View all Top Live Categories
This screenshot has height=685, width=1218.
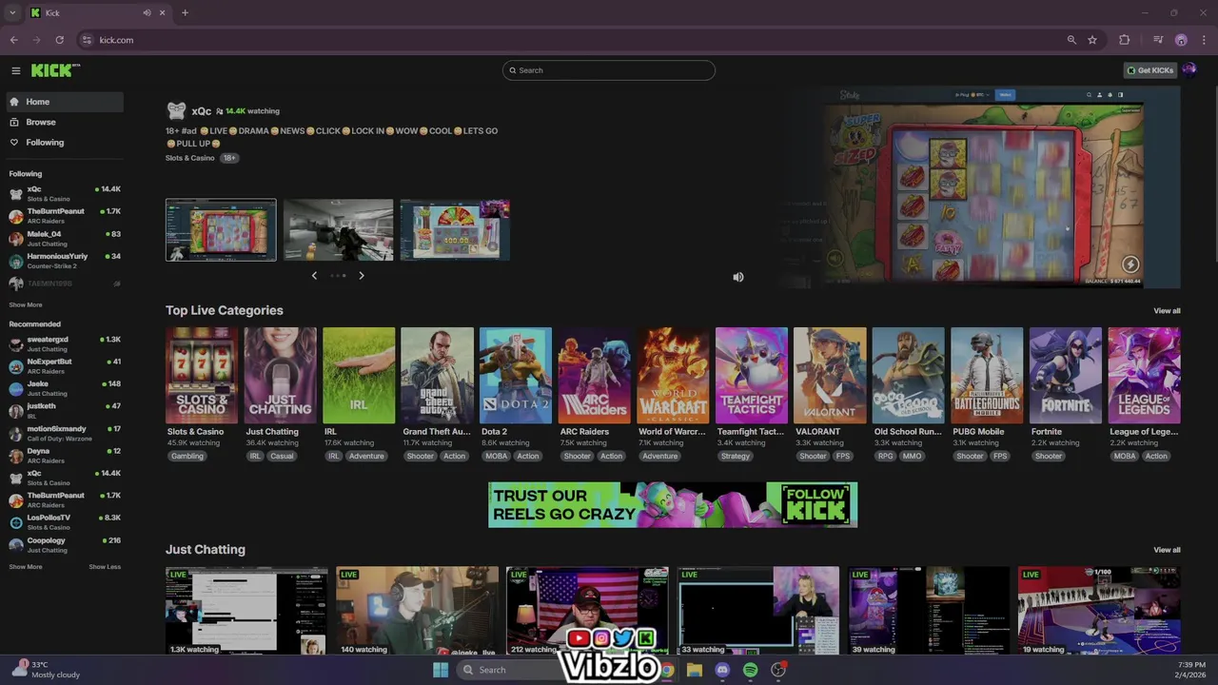(x=1167, y=311)
